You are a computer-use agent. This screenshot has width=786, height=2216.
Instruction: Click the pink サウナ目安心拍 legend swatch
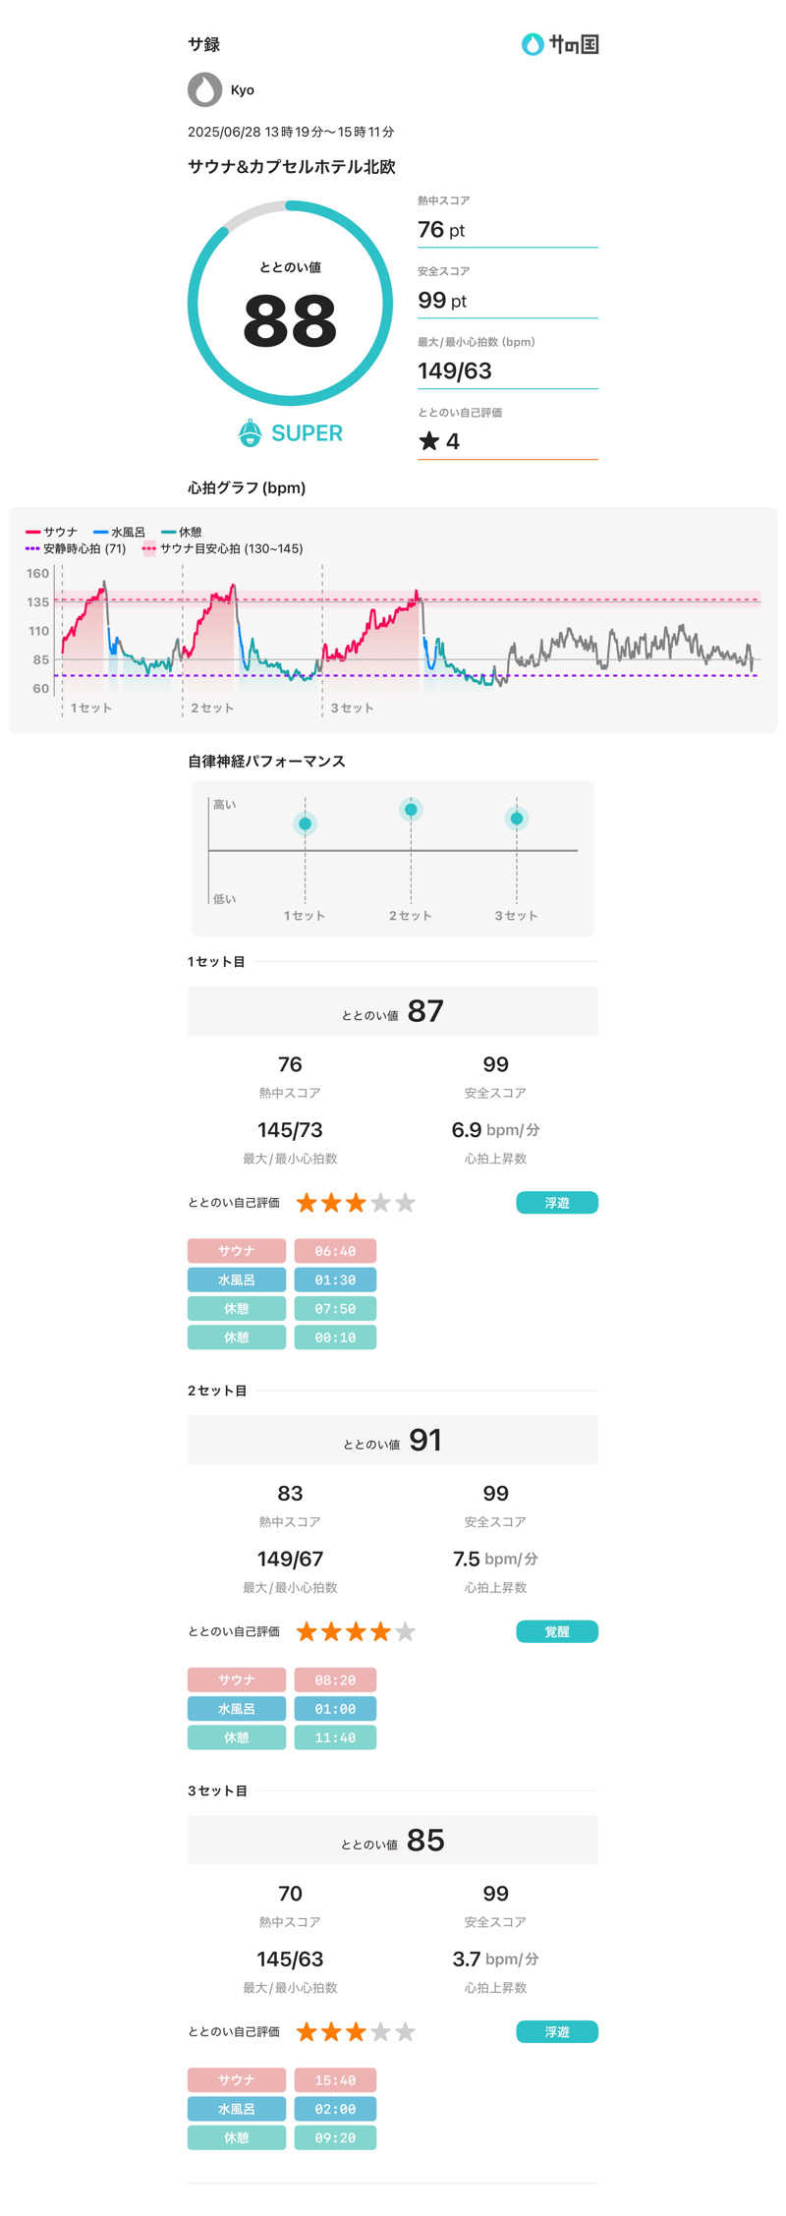point(149,549)
